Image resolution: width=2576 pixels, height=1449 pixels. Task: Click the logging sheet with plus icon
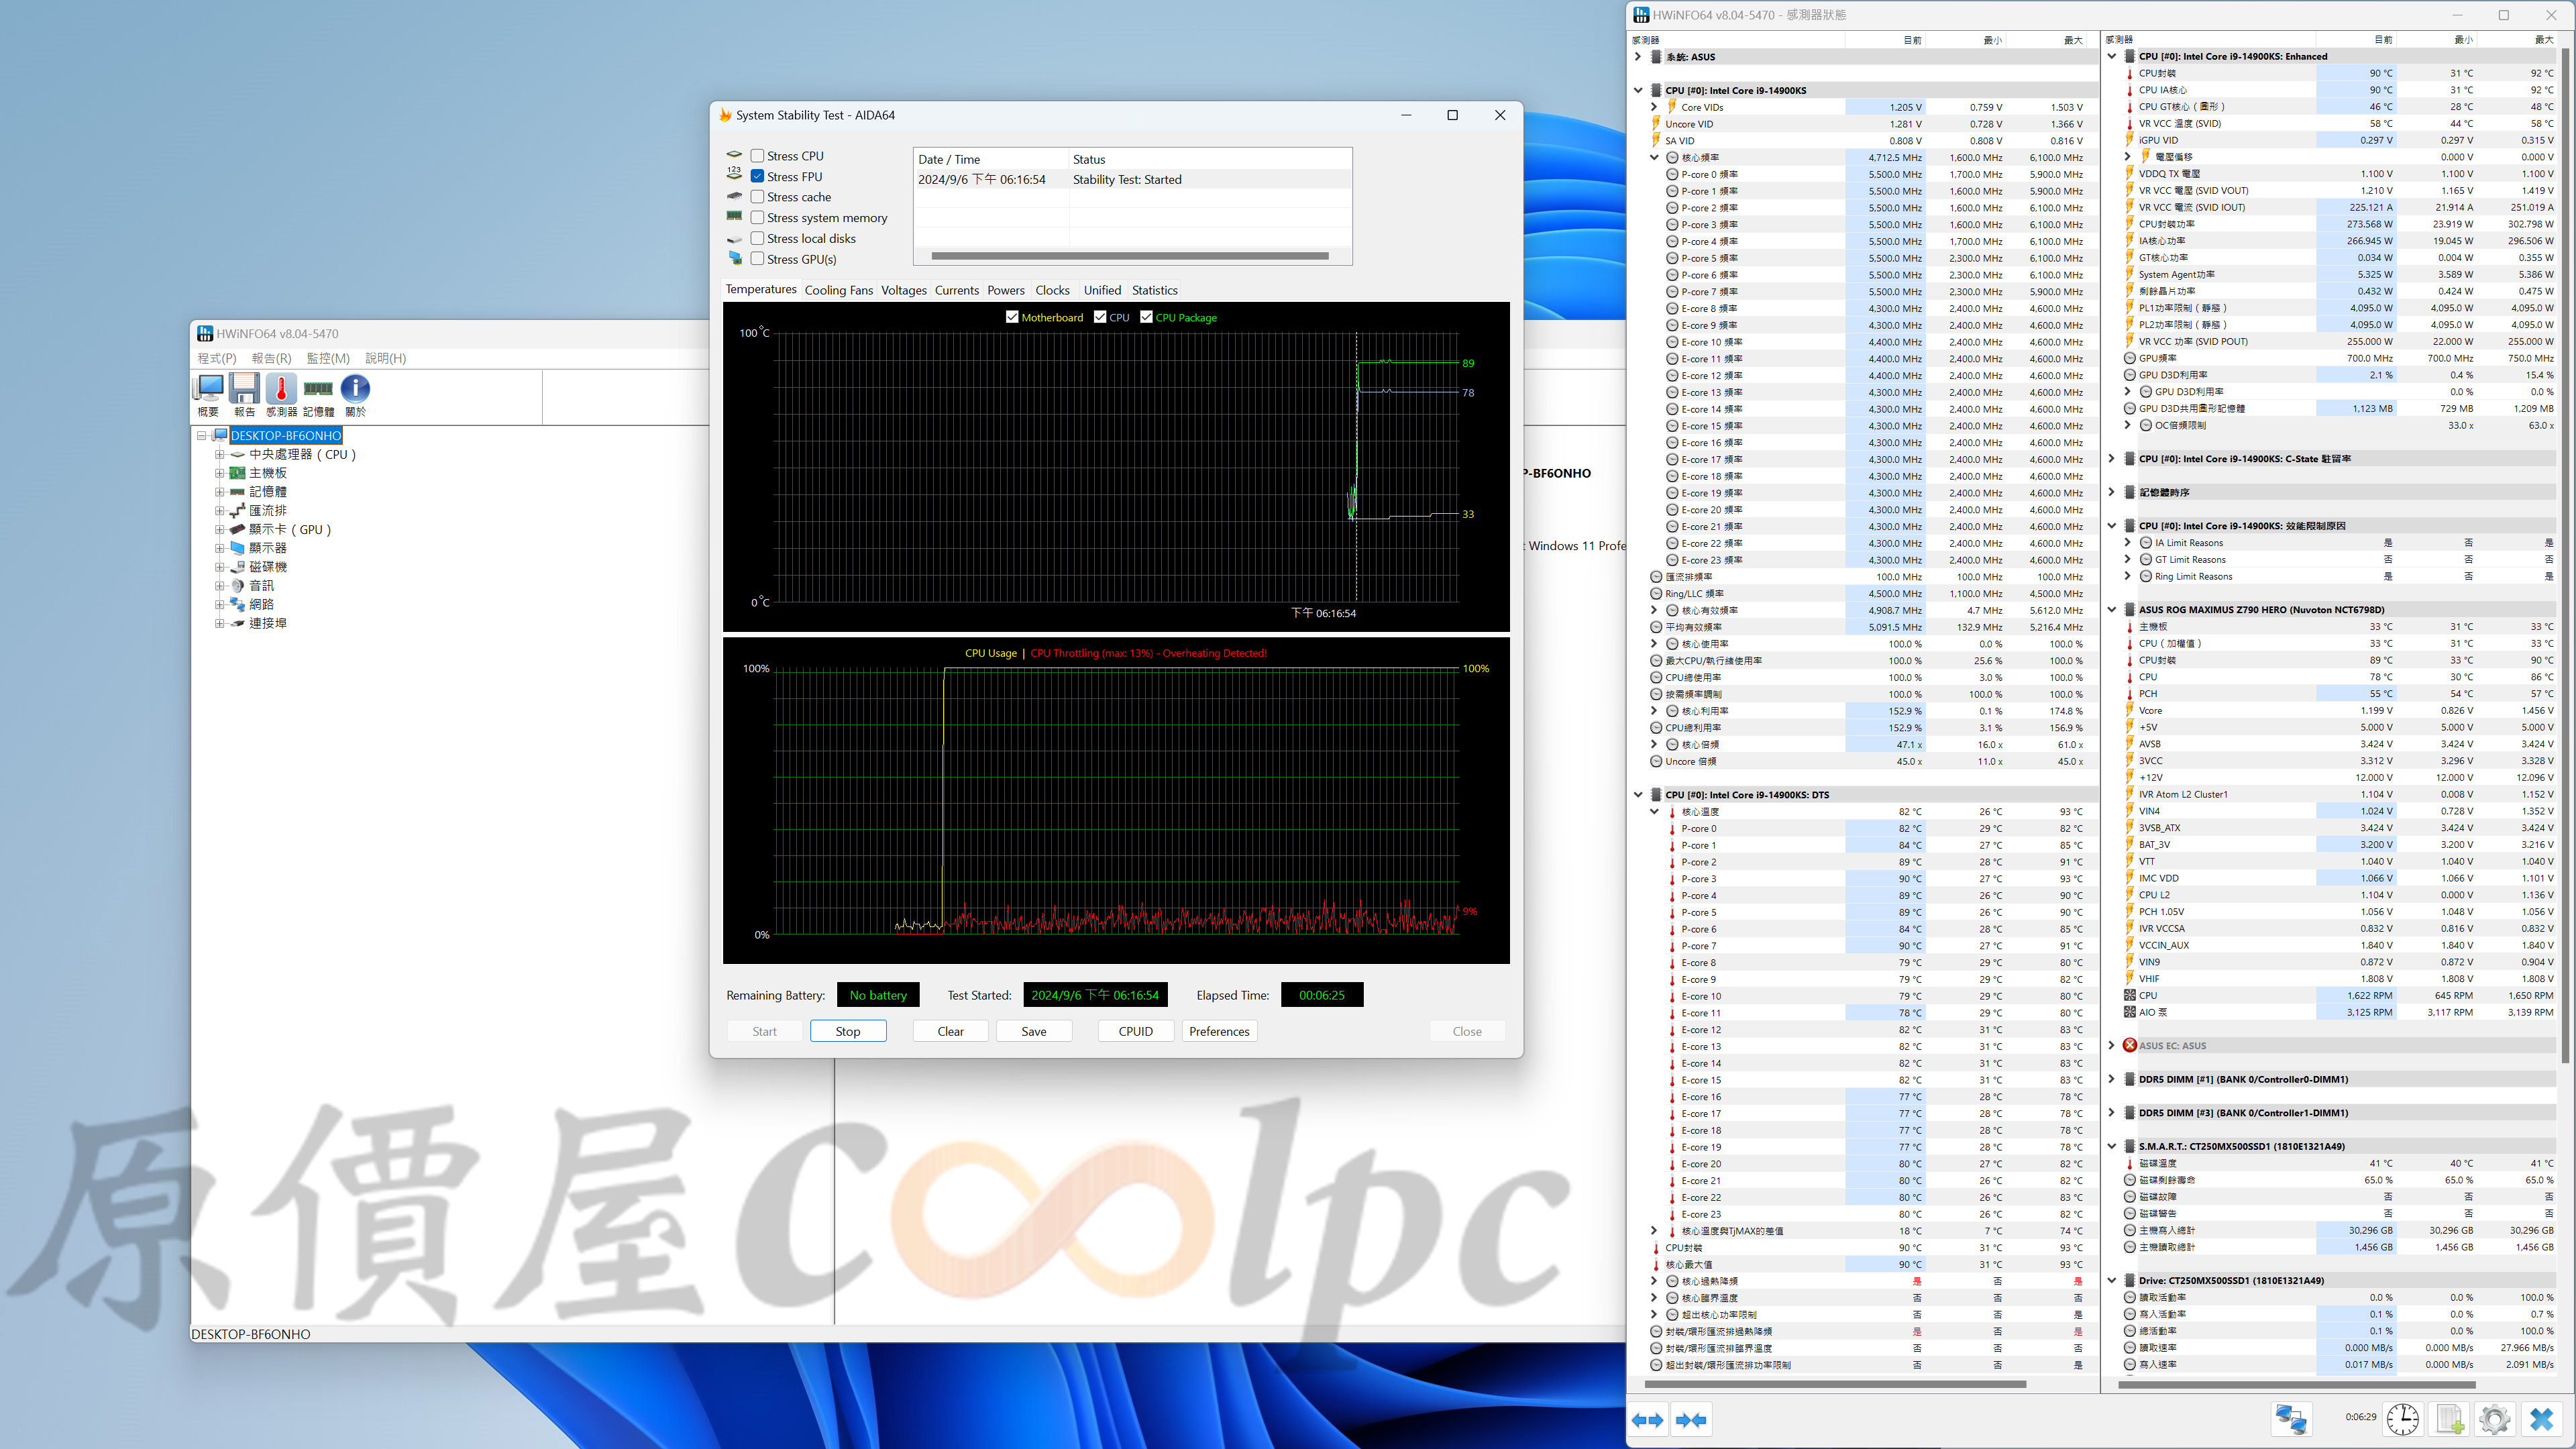click(x=2449, y=1419)
